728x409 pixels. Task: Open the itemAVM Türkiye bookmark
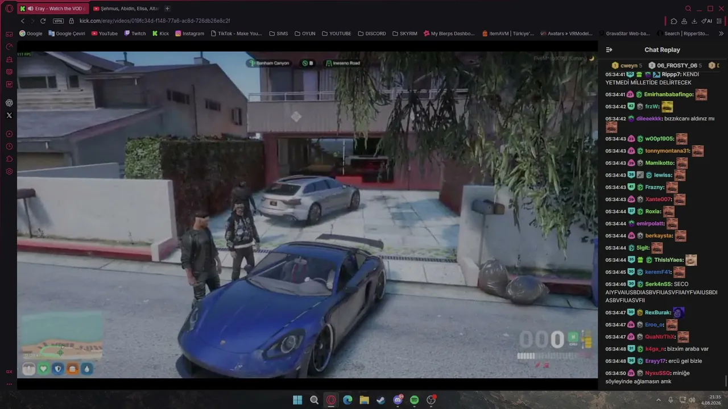pos(507,34)
